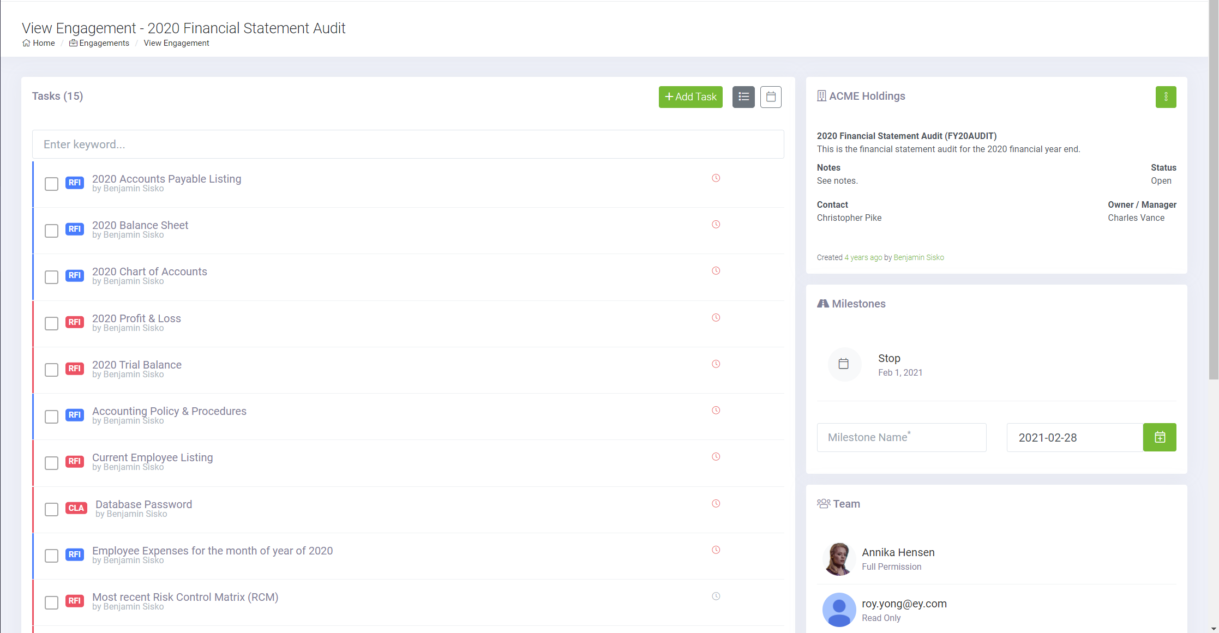
Task: Click the Milestone Name input field
Action: point(902,437)
